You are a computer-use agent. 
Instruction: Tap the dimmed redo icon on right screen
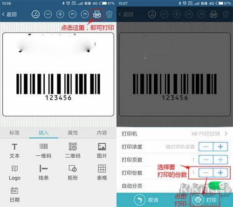pyautogui.click(x=201, y=14)
